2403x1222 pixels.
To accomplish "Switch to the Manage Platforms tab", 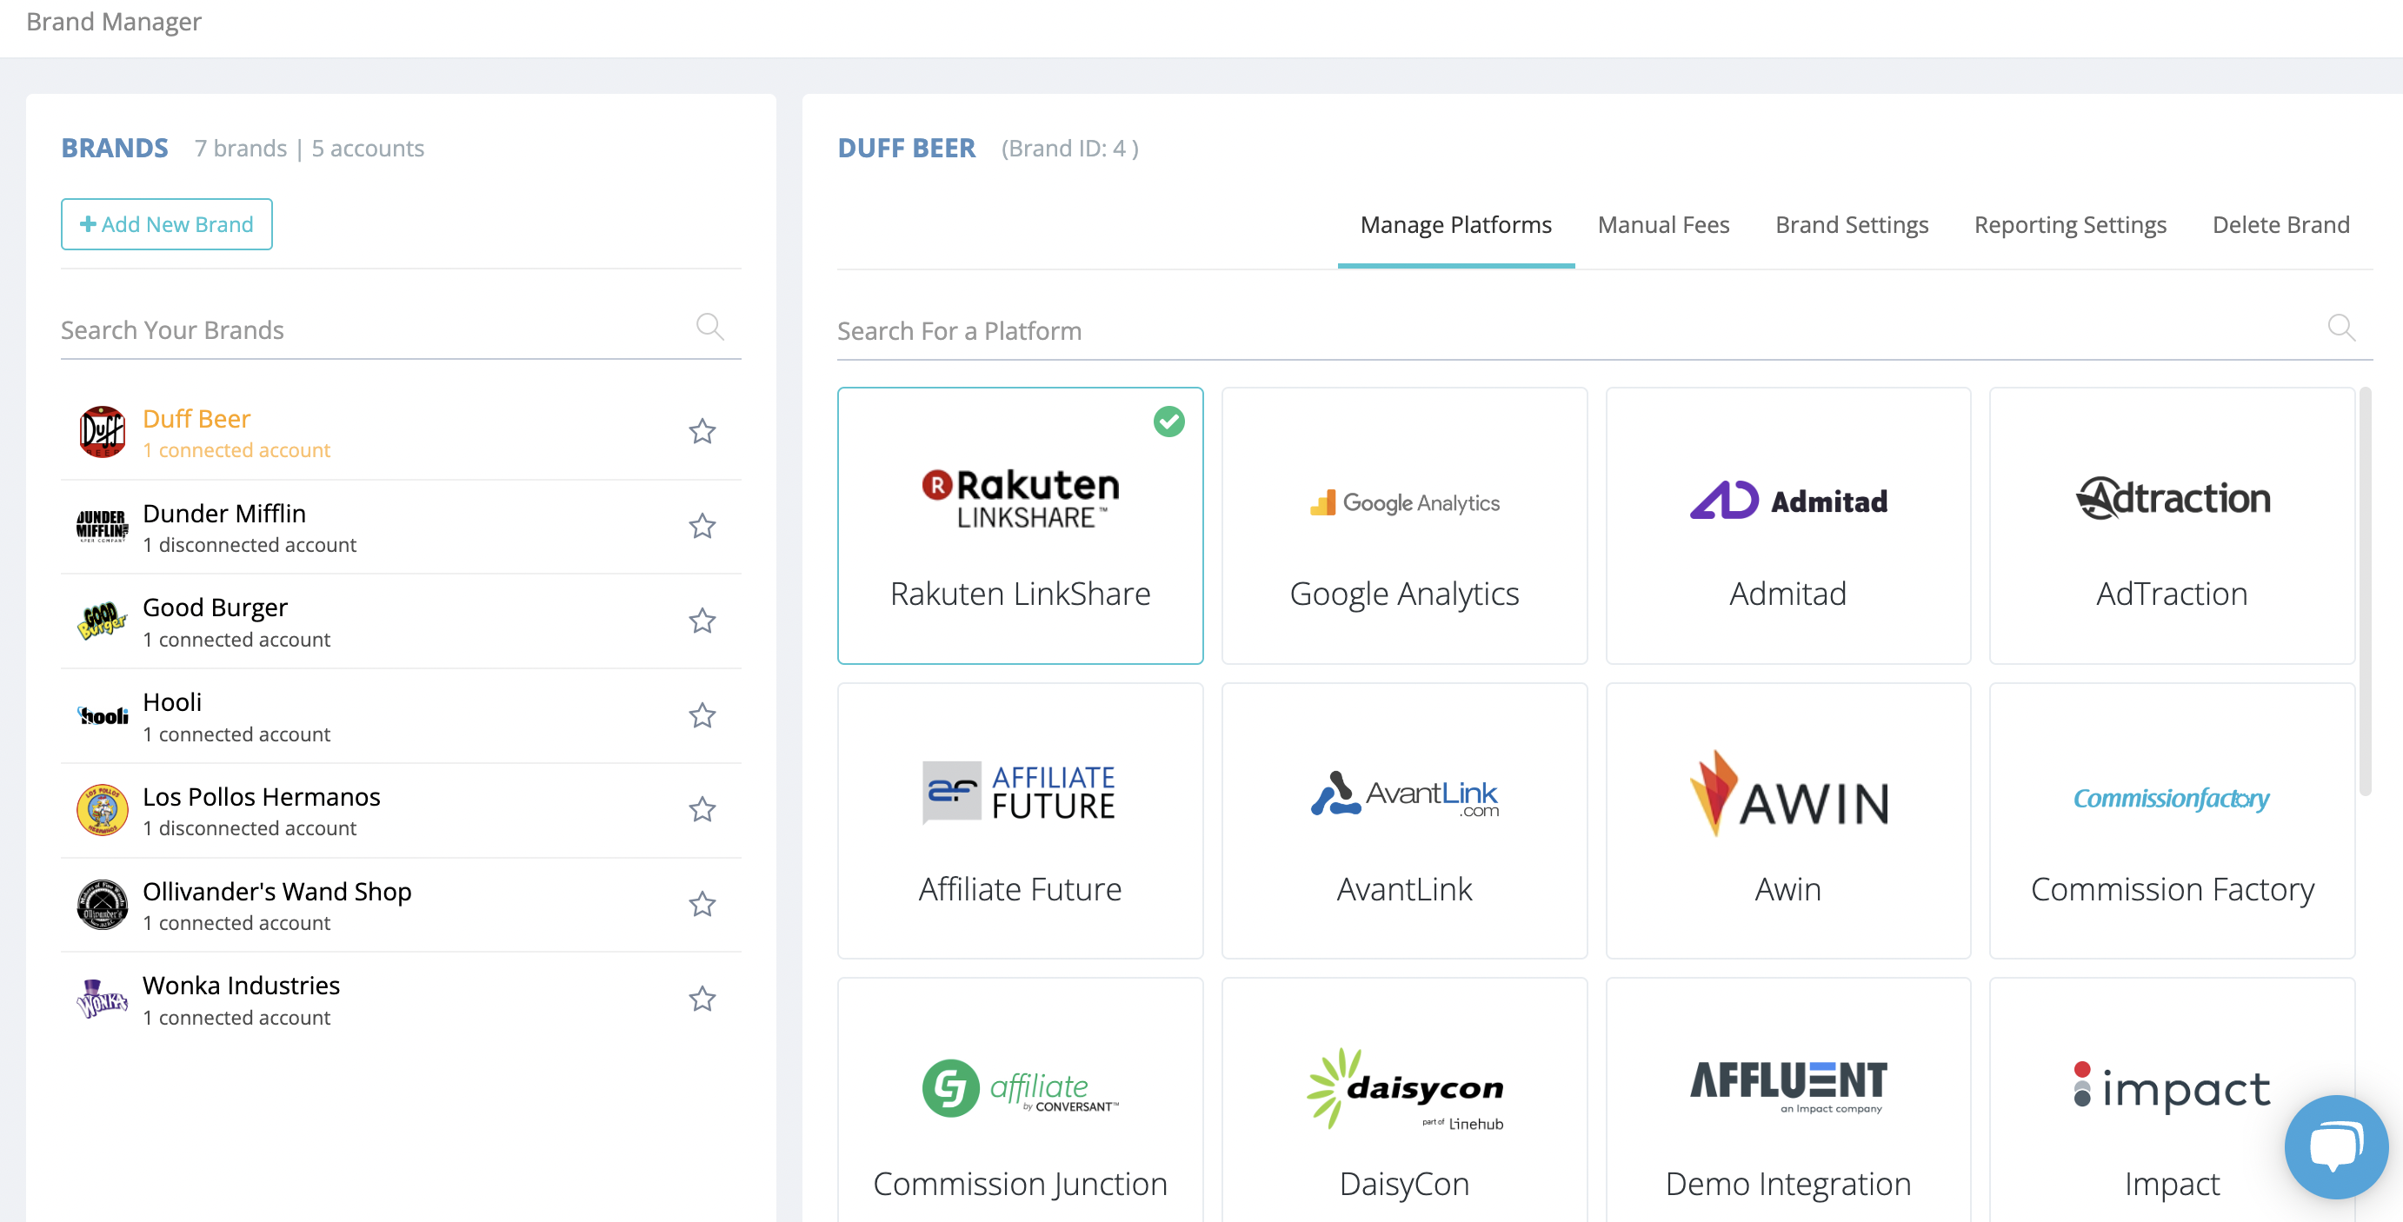I will [1455, 225].
